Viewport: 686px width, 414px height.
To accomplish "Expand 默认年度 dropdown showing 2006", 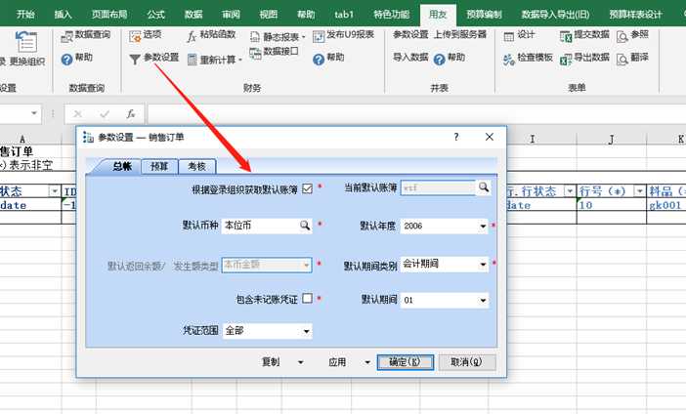I will [483, 226].
